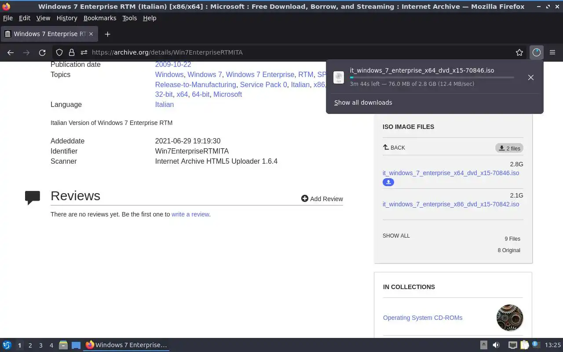Bookmark this page with the star icon
563x352 pixels.
tap(519, 52)
